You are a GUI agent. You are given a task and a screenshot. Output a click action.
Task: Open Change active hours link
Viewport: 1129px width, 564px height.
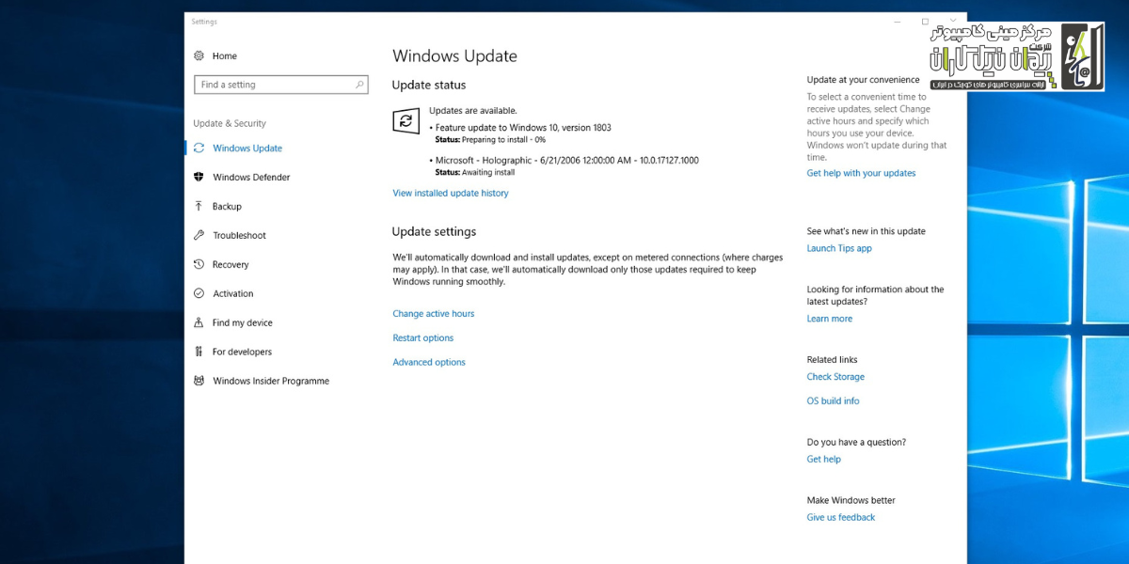pos(433,314)
